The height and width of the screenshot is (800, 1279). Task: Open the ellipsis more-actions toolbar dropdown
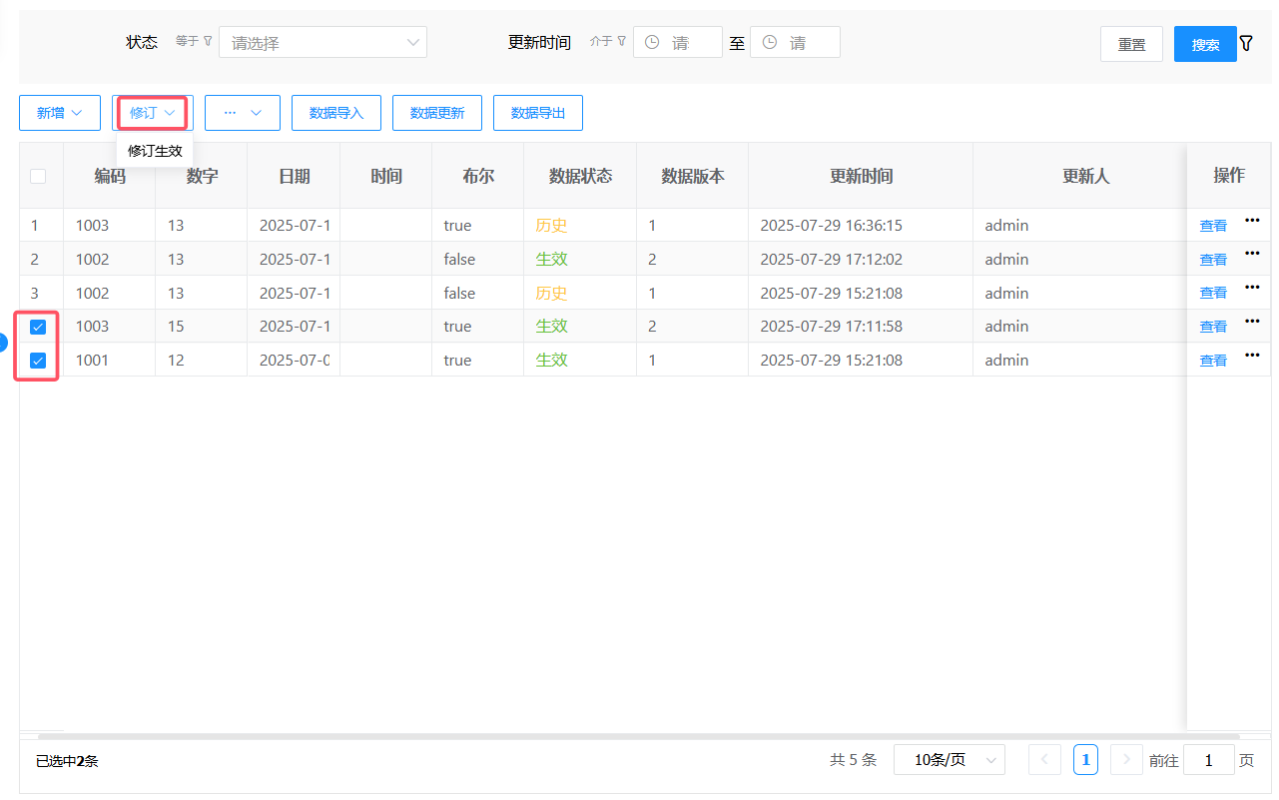[x=243, y=113]
